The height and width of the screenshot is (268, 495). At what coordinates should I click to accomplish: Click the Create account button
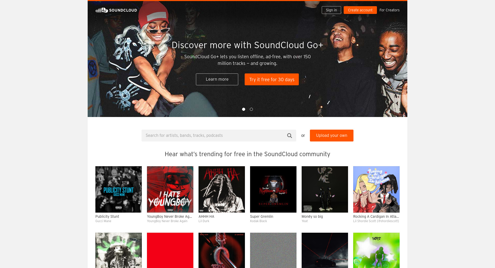click(x=360, y=10)
